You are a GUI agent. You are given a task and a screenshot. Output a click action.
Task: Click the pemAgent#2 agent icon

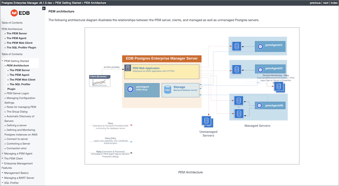(x=260, y=70)
